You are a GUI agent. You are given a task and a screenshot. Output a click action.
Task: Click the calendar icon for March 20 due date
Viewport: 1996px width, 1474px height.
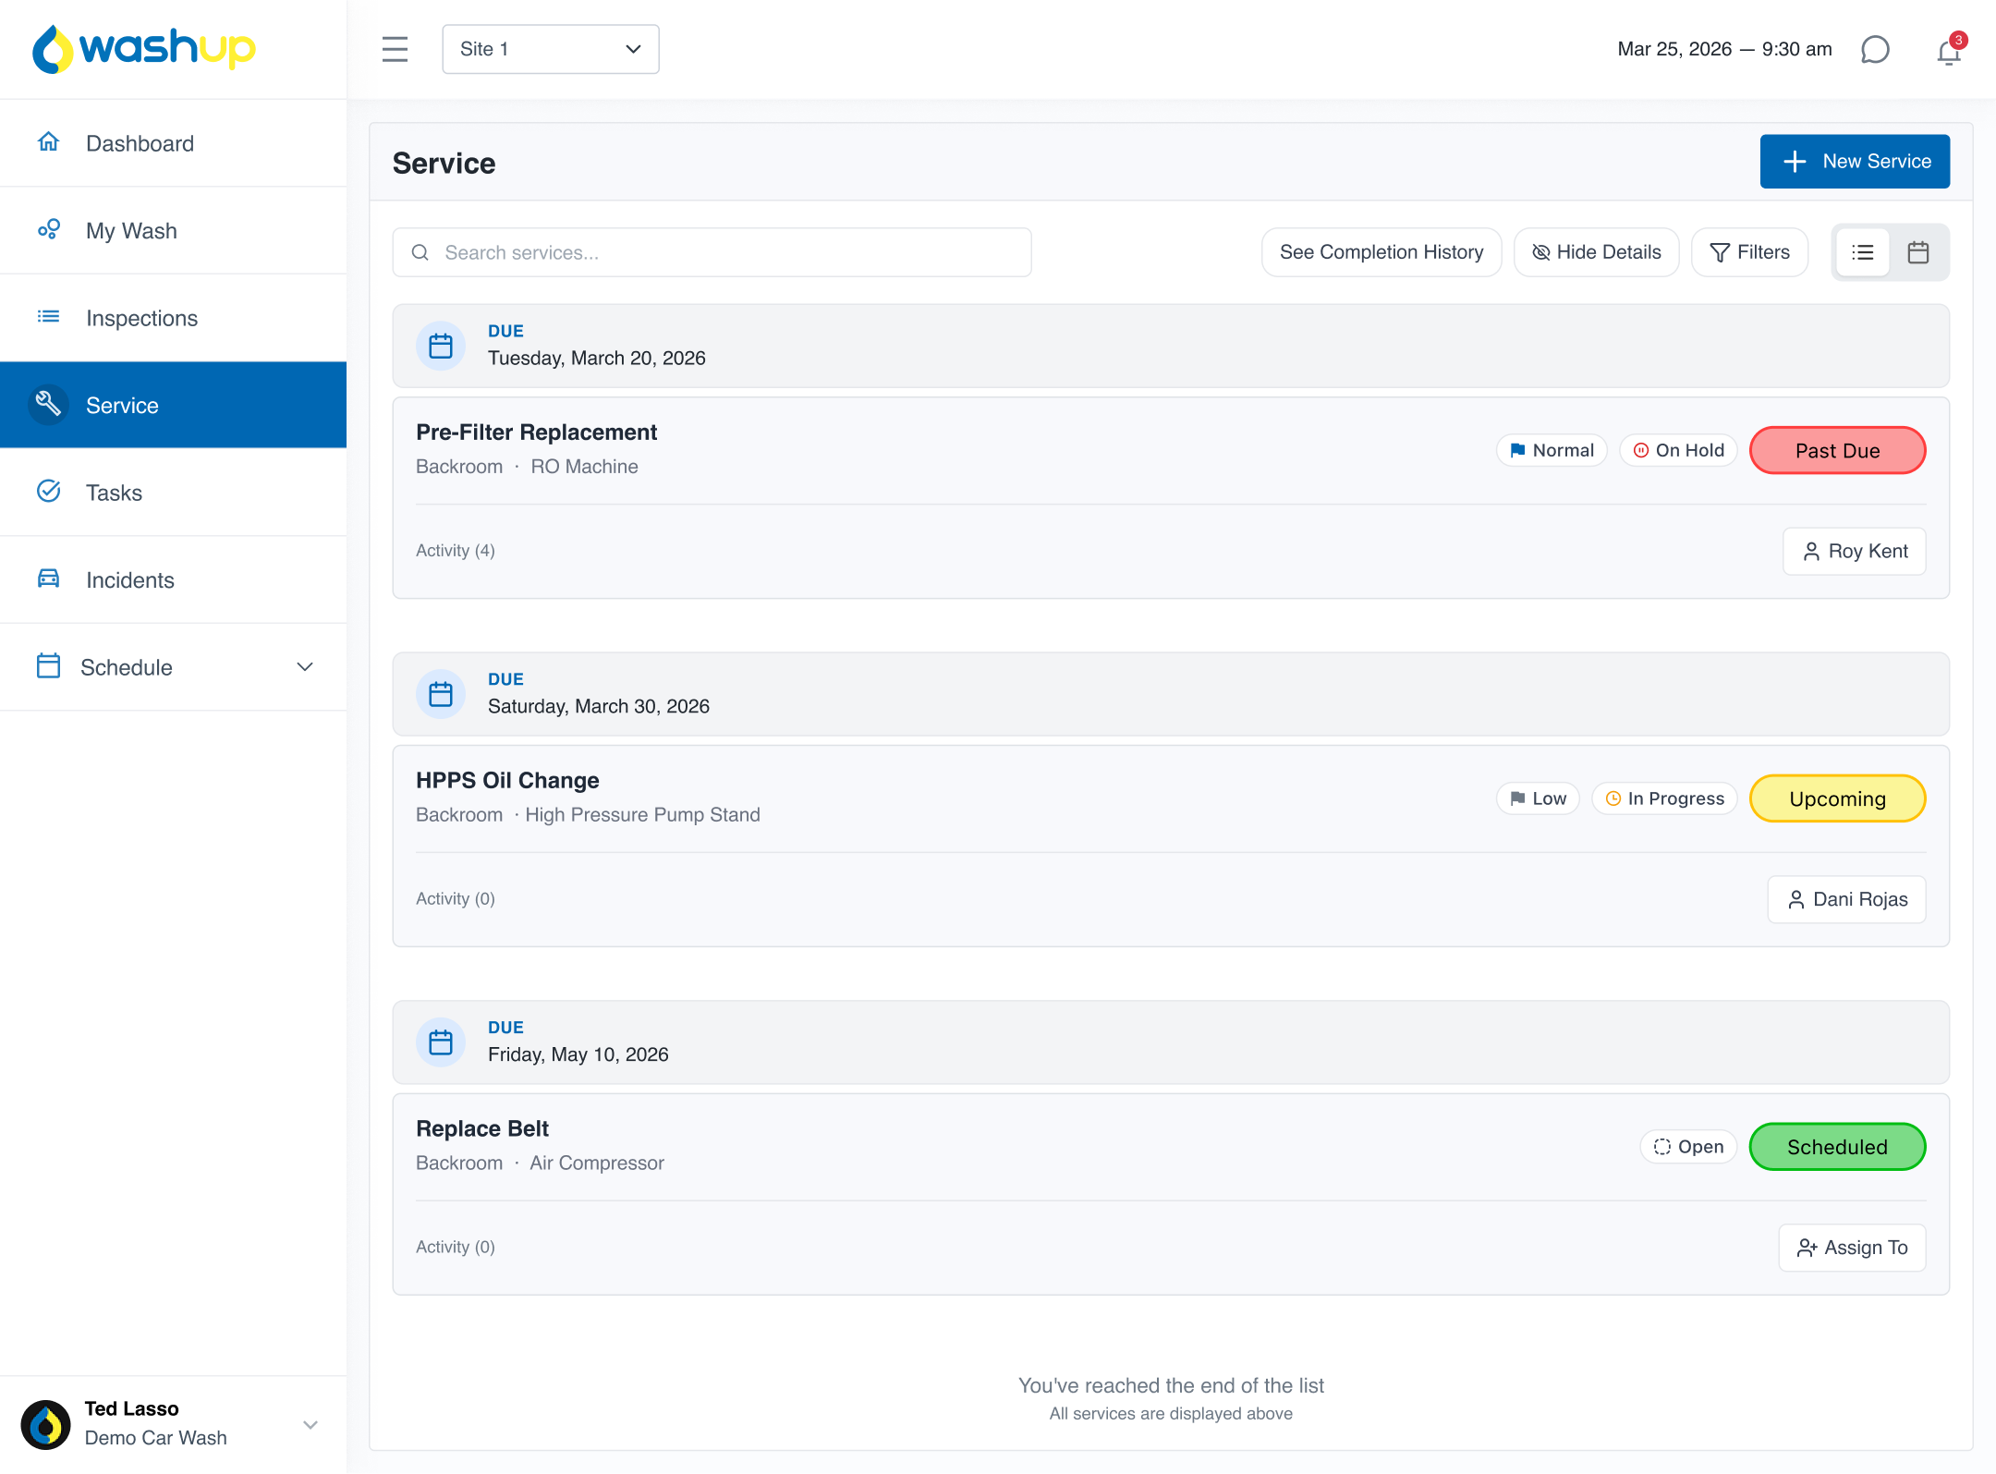click(x=441, y=346)
